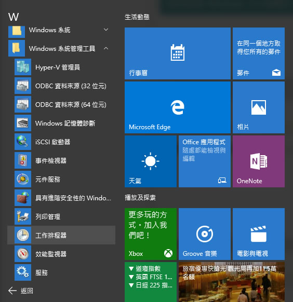
Task: Click the ODBC 資料來源 (32 位元) icon
Action: (x=23, y=86)
